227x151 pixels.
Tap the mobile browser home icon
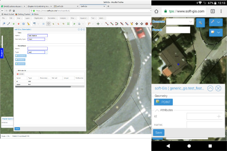pos(156,11)
